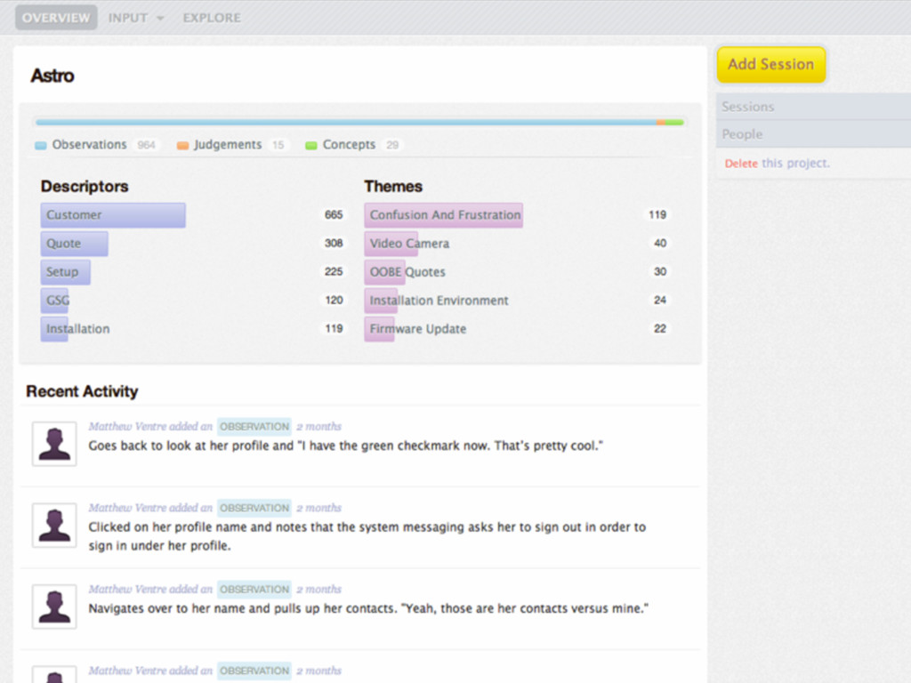Select the Customer descriptor bar

(113, 215)
